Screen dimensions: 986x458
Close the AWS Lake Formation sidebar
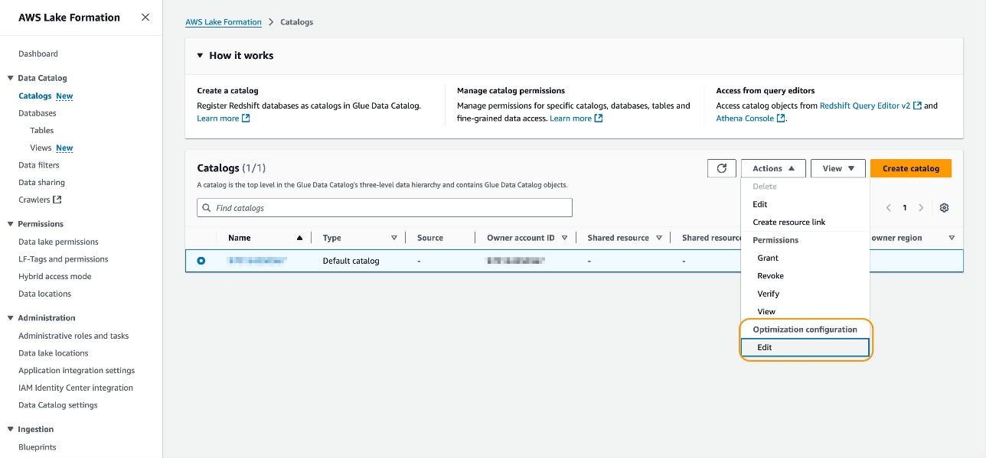point(145,18)
